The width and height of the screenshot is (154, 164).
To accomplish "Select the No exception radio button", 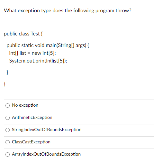I will [7, 105].
